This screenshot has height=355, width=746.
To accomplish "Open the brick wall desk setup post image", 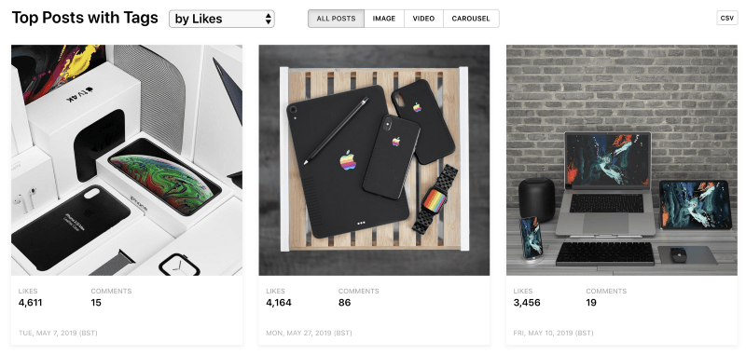I will point(622,160).
